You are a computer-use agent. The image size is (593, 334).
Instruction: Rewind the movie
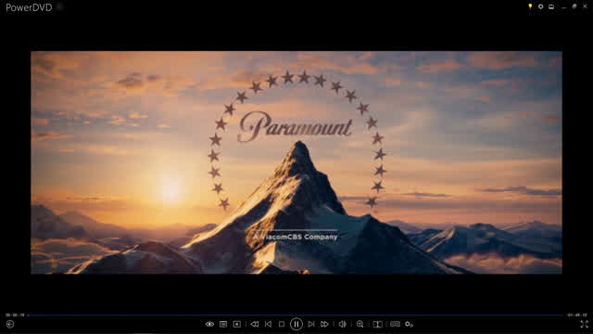point(255,324)
